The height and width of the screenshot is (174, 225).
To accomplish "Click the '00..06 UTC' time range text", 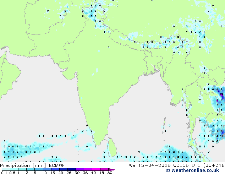I will pyautogui.click(x=187, y=165).
